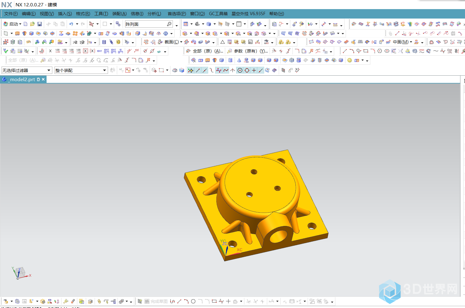
Task: Select the line curve icon in curve toolbar
Action: (344, 51)
